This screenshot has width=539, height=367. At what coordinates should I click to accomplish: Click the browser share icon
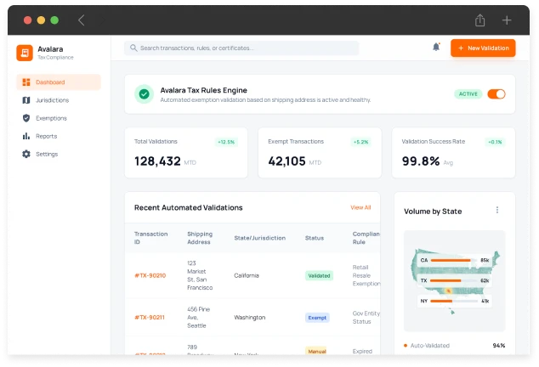[480, 20]
